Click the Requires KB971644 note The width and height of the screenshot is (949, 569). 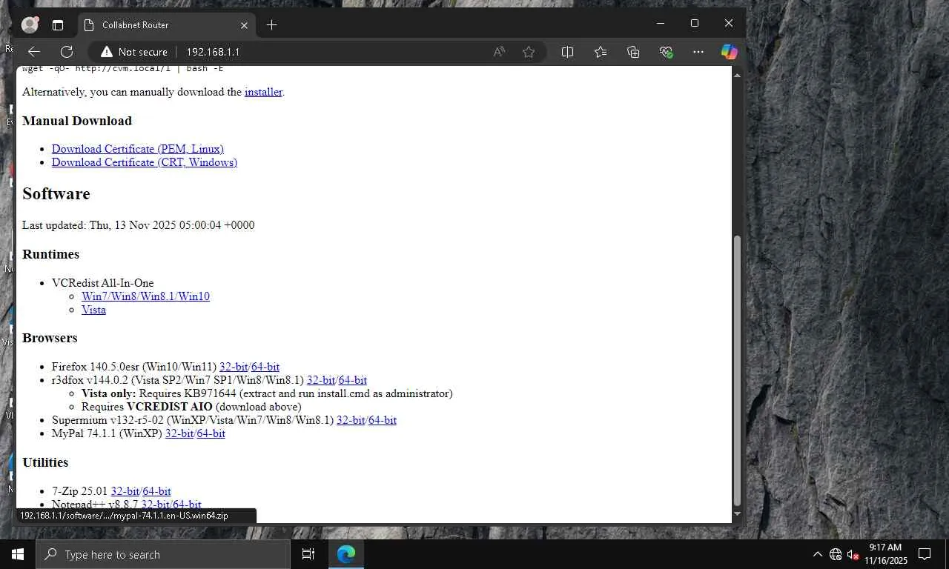[267, 393]
